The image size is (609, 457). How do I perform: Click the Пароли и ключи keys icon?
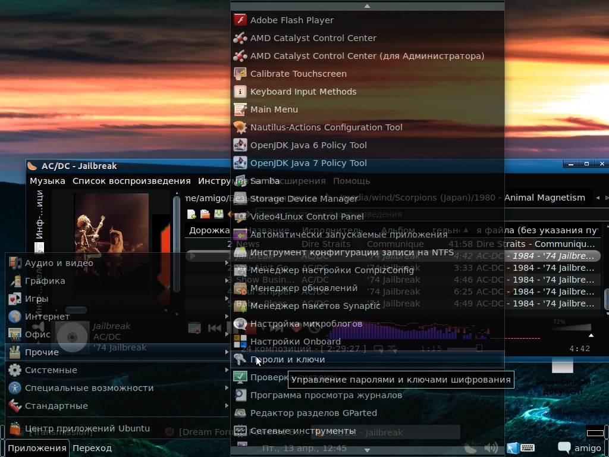240,359
